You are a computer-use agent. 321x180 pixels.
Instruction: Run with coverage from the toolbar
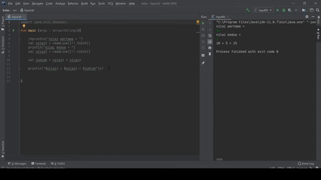point(290,10)
